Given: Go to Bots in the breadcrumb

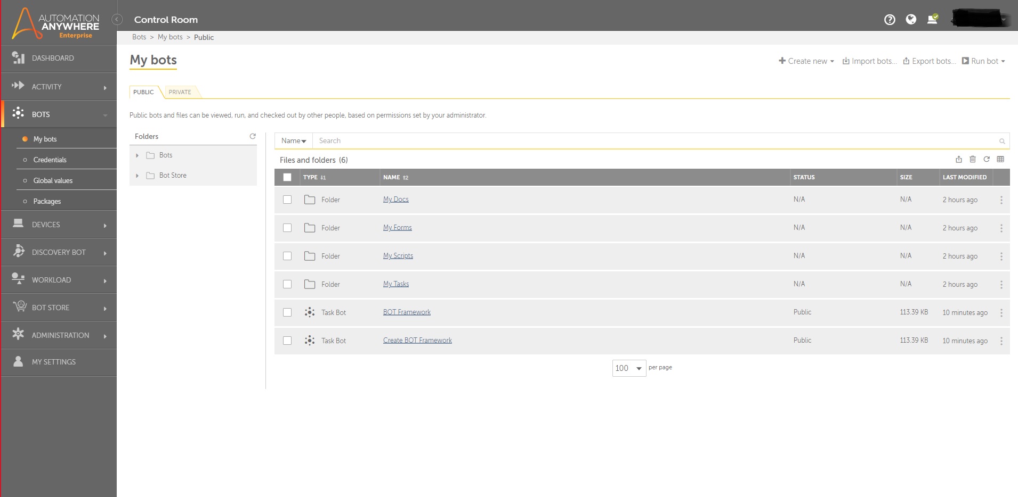Looking at the screenshot, I should coord(139,37).
